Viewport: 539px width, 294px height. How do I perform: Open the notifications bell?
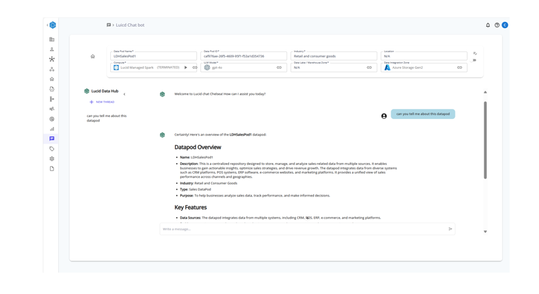[488, 25]
